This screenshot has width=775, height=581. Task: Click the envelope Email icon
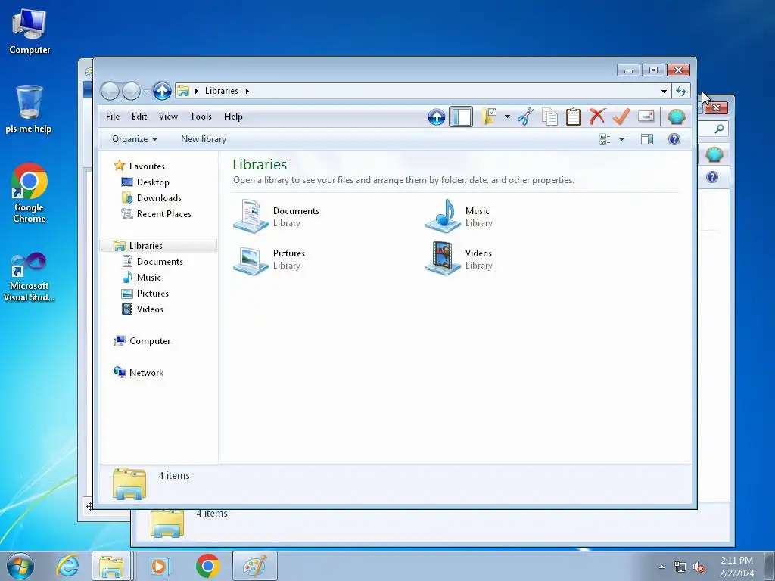(x=646, y=117)
